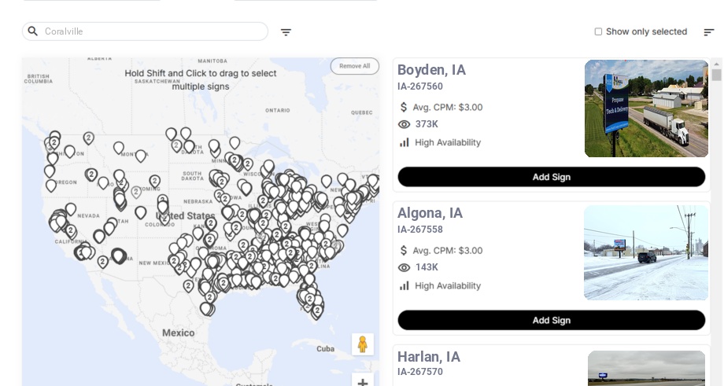
Task: Click the eye impressions icon for Boyden
Action: coord(404,124)
